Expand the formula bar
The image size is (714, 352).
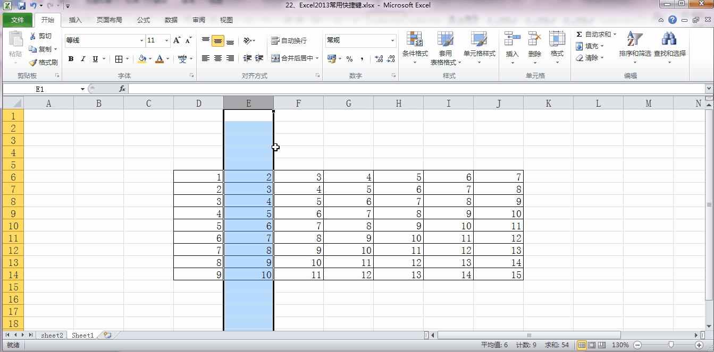[709, 89]
